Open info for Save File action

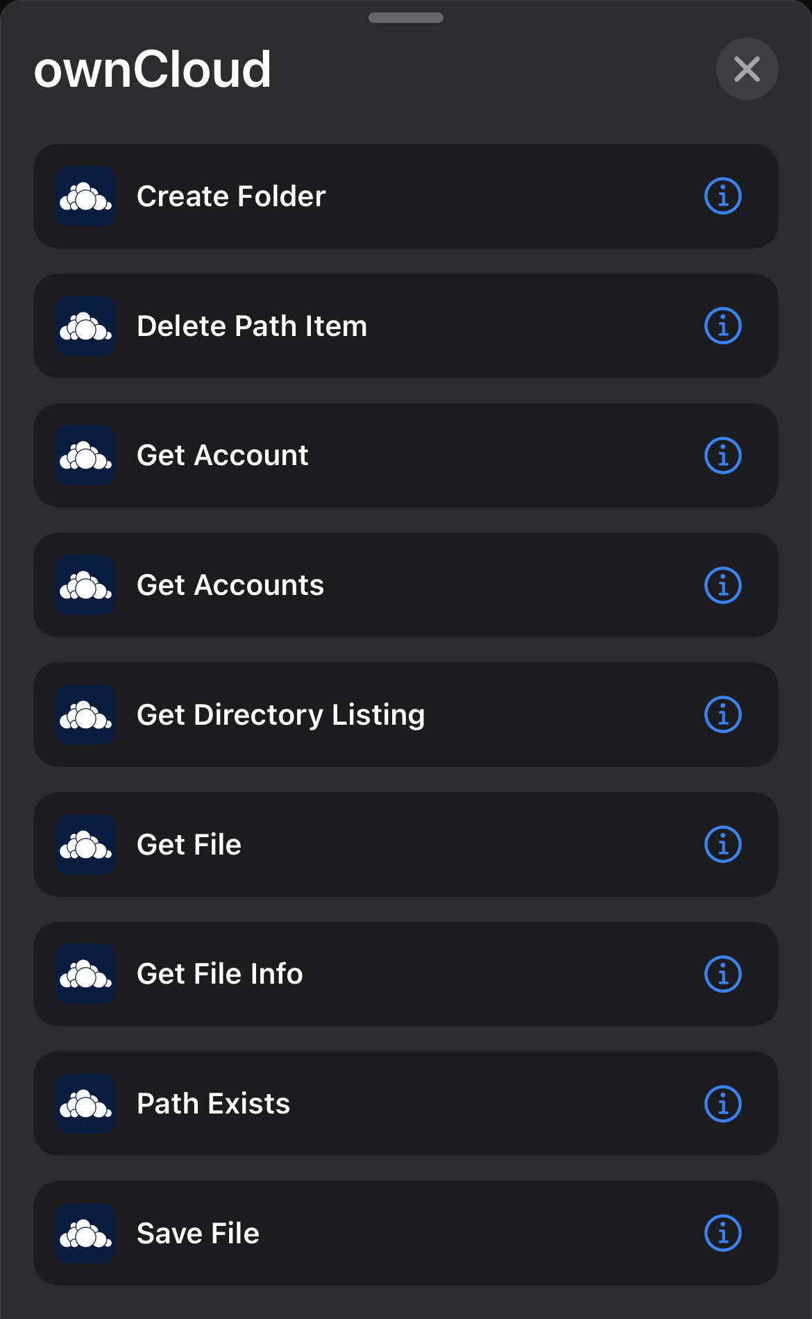point(723,1234)
